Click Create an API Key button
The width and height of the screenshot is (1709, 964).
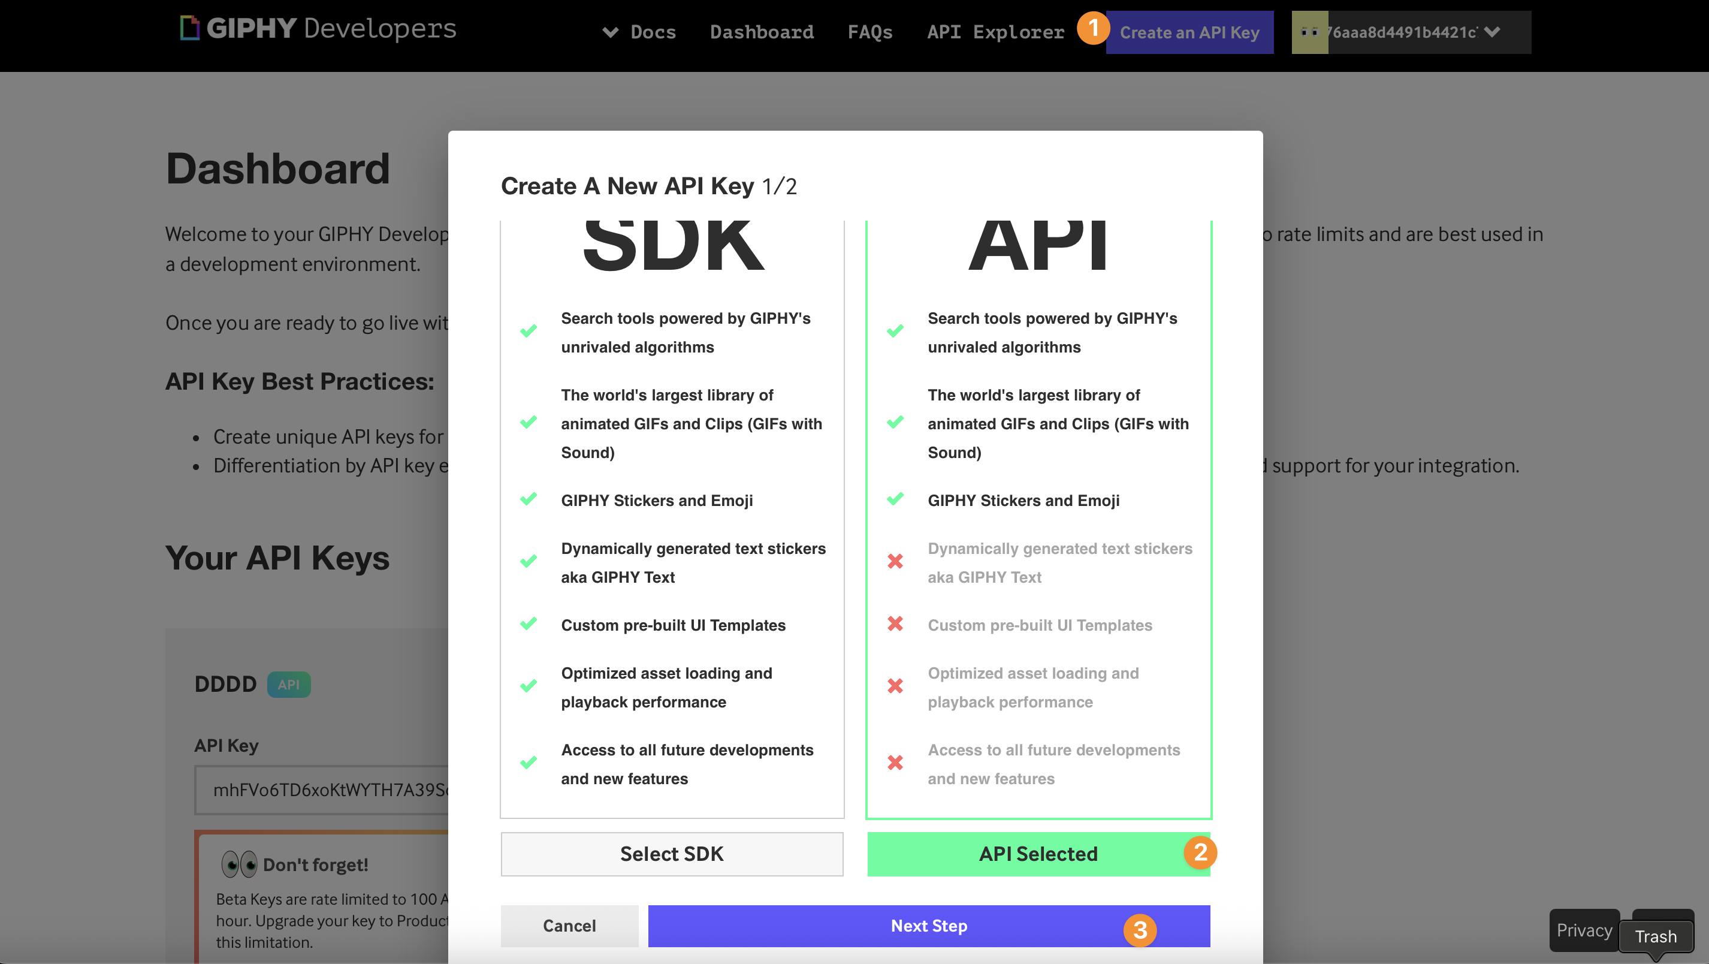1189,32
